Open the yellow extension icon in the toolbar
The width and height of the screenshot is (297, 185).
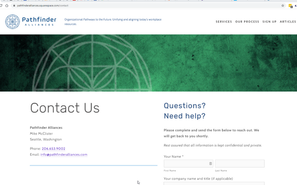tap(290, 6)
